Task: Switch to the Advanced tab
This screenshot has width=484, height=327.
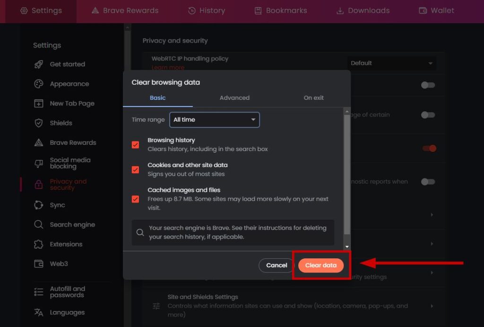Action: point(234,98)
